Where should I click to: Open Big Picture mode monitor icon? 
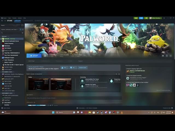click(x=164, y=18)
